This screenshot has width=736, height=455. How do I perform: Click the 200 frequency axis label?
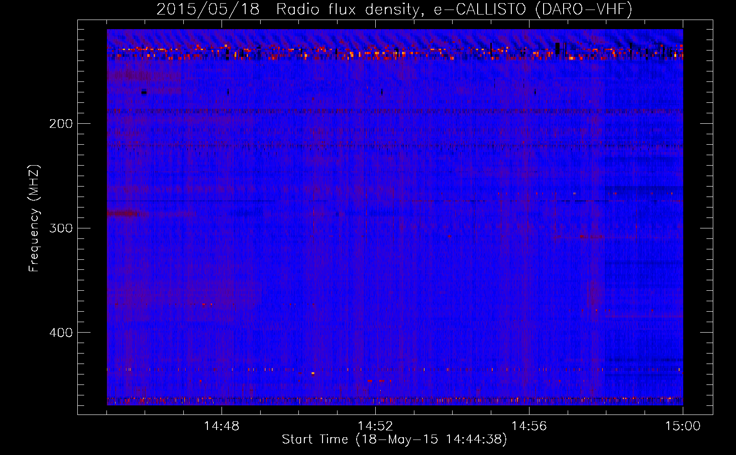pos(61,124)
